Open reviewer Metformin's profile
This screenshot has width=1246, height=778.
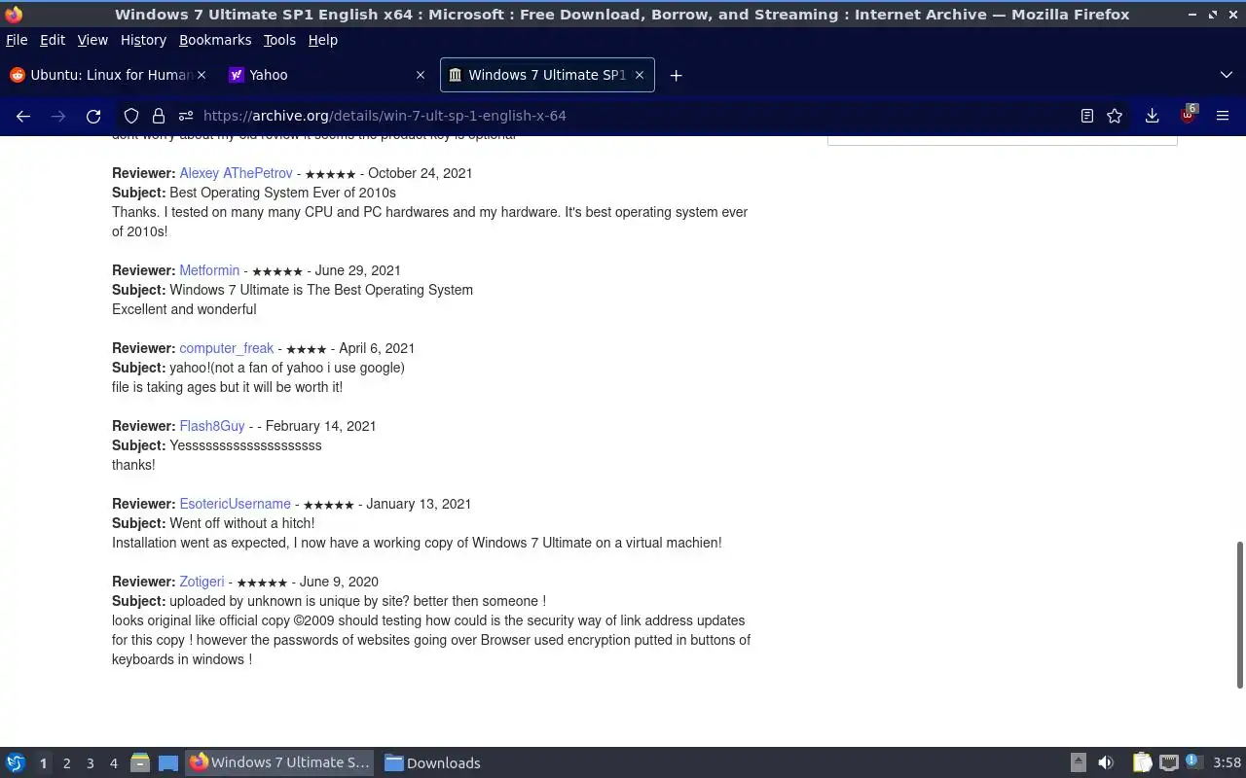tap(209, 270)
